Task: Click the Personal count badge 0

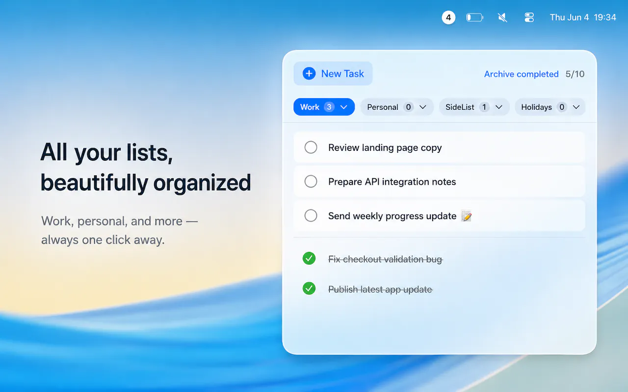Action: point(408,107)
